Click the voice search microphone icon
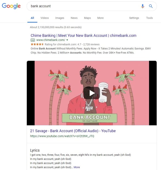This screenshot has width=161, height=170. (143, 6)
